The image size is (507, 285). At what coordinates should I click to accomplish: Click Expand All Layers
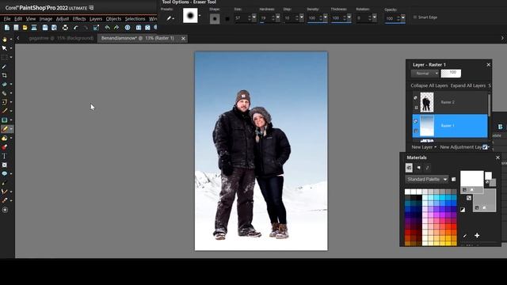click(468, 85)
